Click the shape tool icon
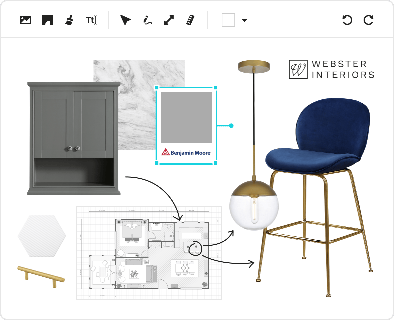The width and height of the screenshot is (394, 320). click(47, 20)
